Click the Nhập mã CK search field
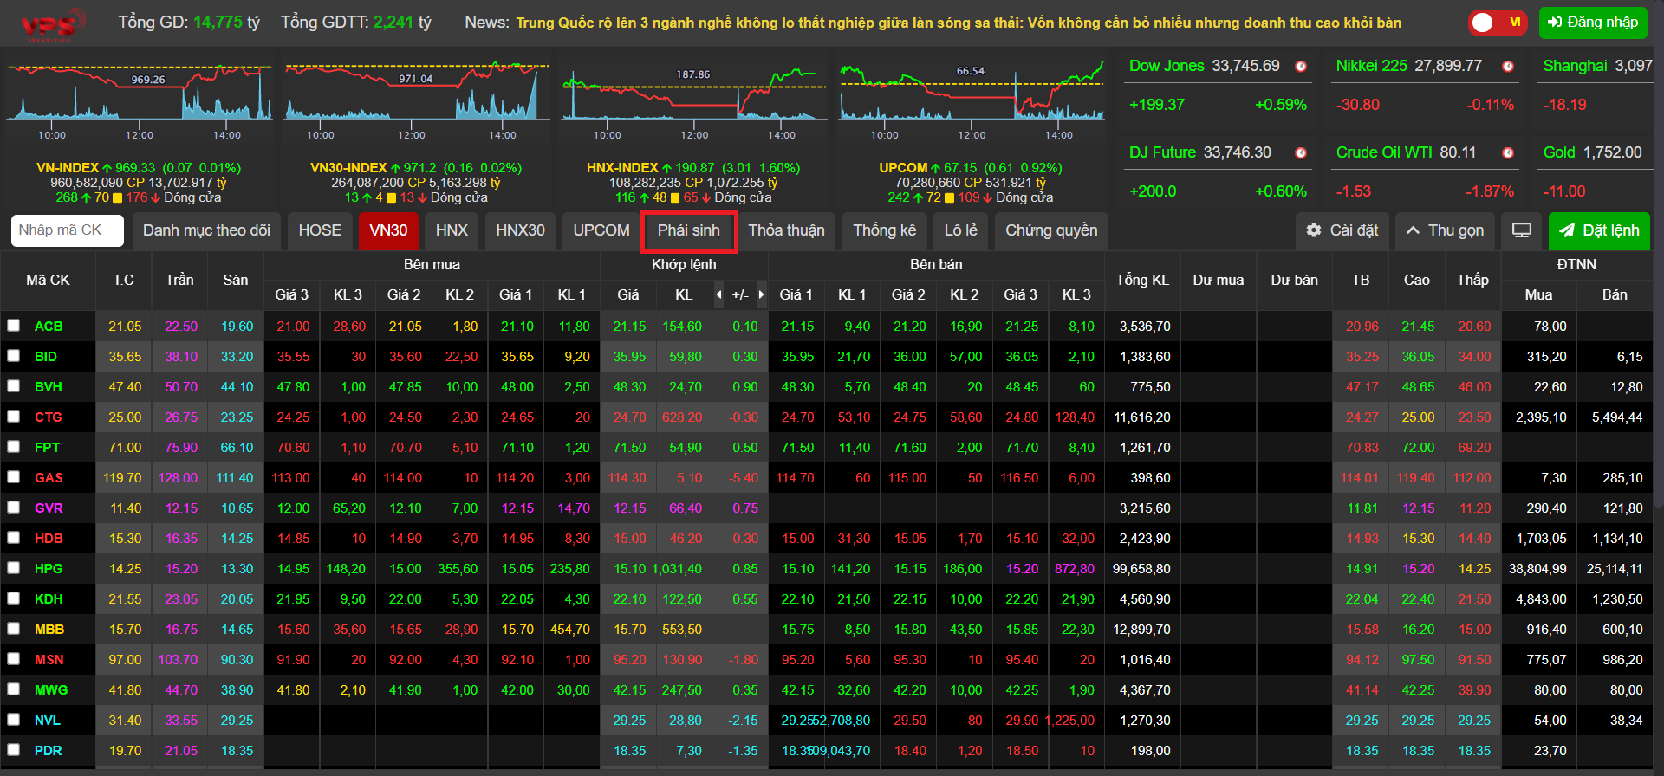The image size is (1664, 776). click(x=68, y=230)
